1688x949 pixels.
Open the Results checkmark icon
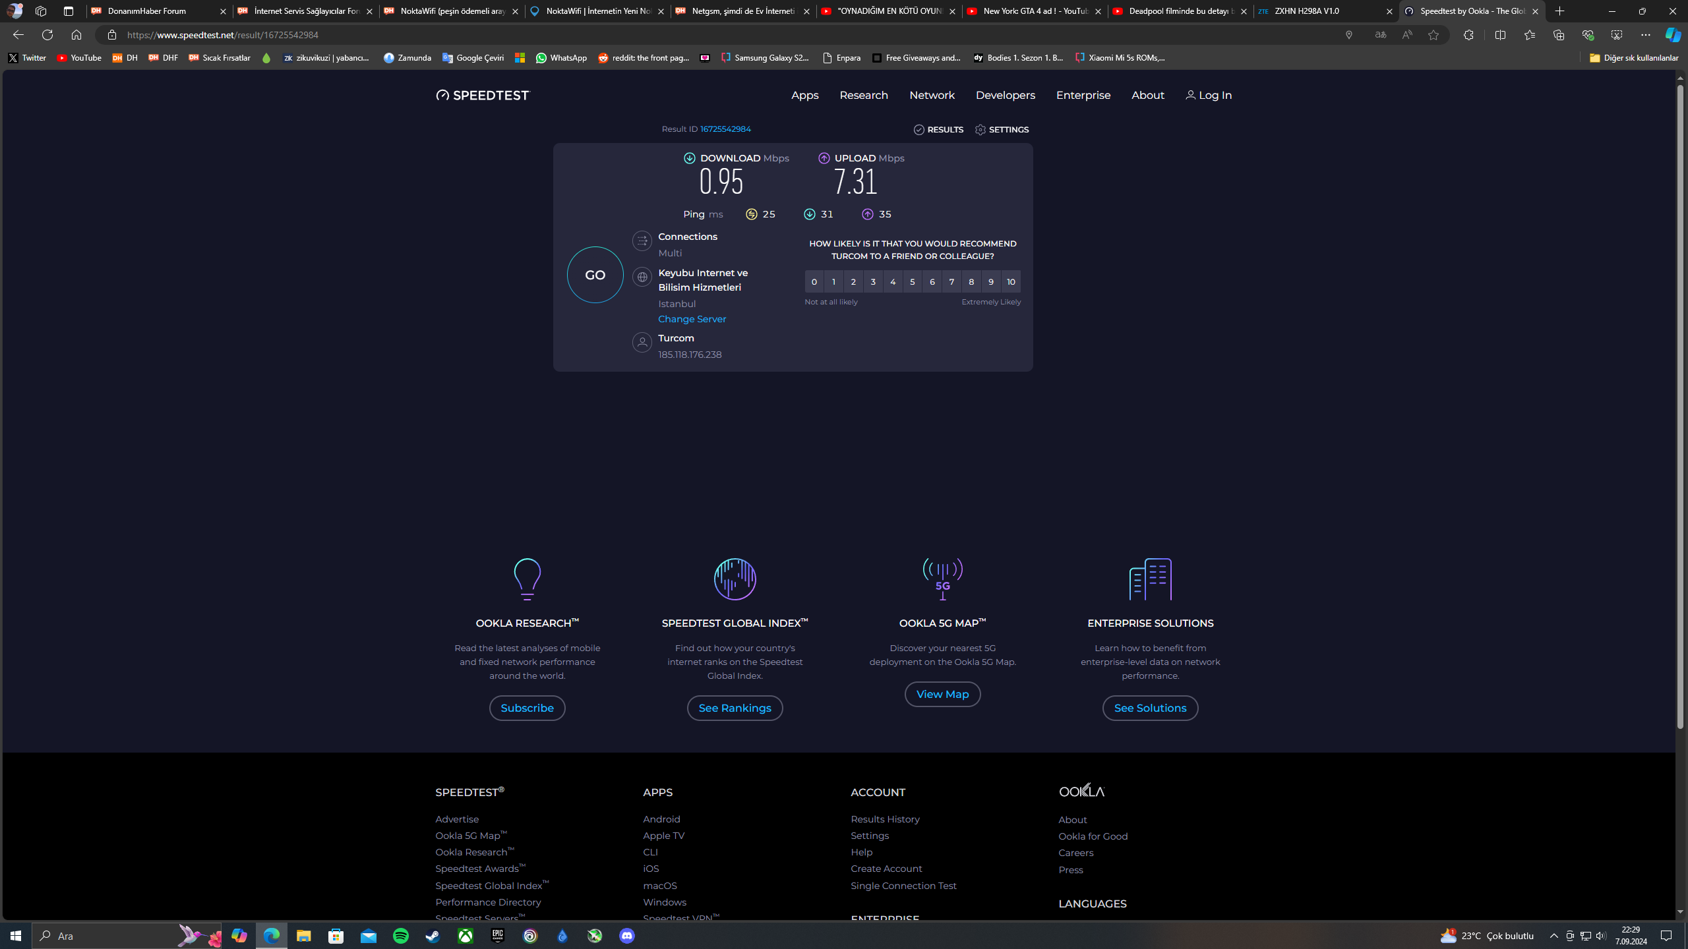[919, 130]
